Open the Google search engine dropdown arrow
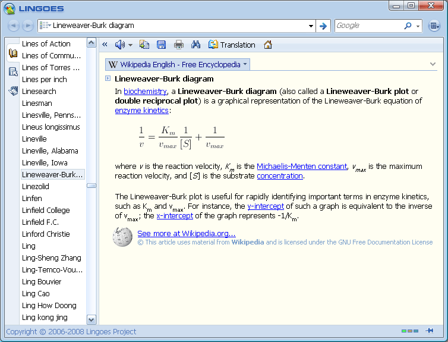448x342 pixels. pyautogui.click(x=418, y=26)
